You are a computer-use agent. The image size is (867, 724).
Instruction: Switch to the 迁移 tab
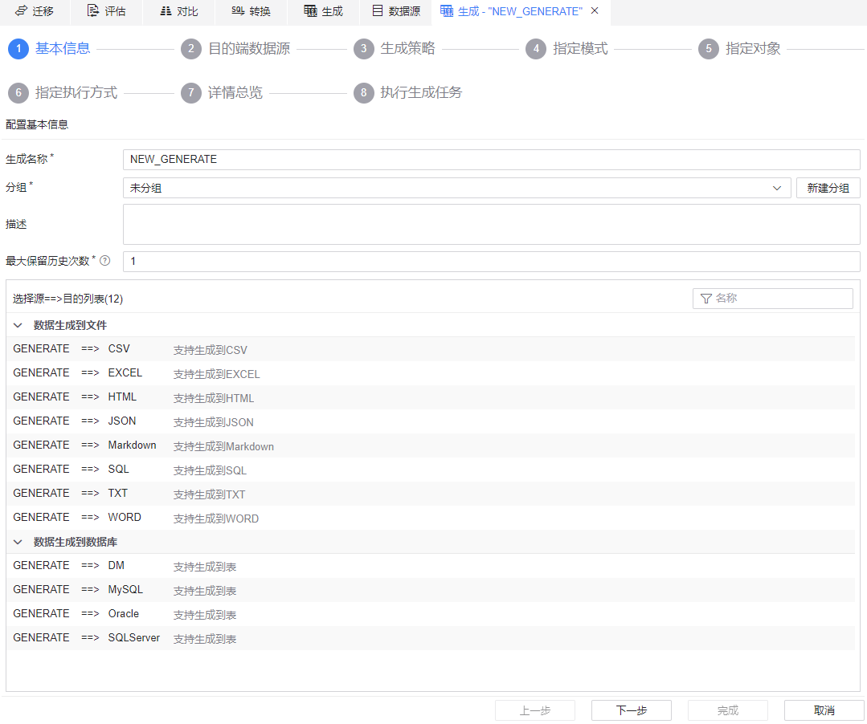point(35,11)
